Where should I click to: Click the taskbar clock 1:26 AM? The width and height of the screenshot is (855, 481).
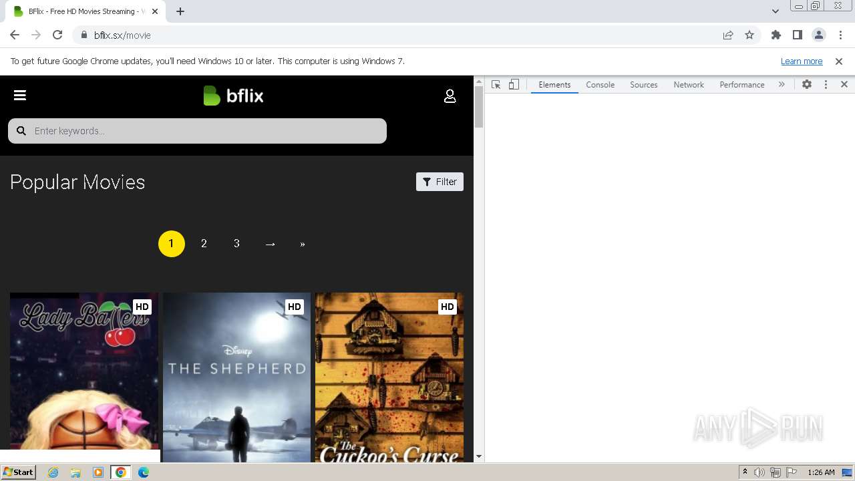pos(821,472)
